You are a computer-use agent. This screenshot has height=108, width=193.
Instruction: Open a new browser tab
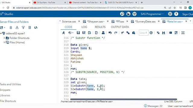pyautogui.click(x=142, y=2)
